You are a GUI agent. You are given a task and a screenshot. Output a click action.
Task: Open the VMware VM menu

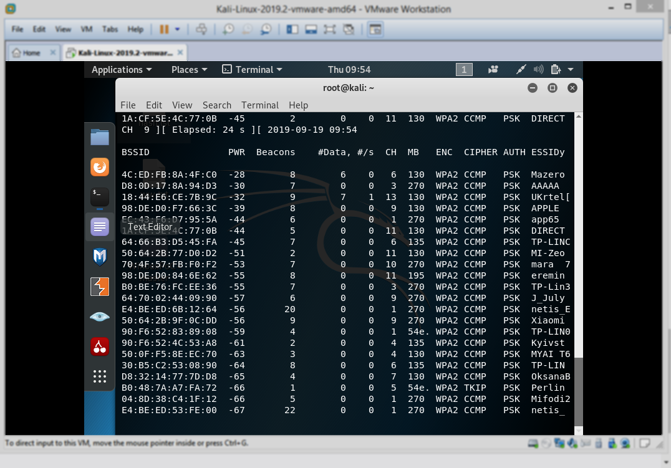pos(87,29)
